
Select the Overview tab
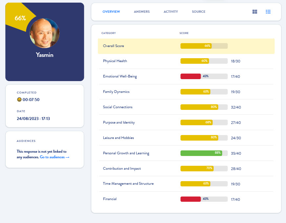point(111,11)
